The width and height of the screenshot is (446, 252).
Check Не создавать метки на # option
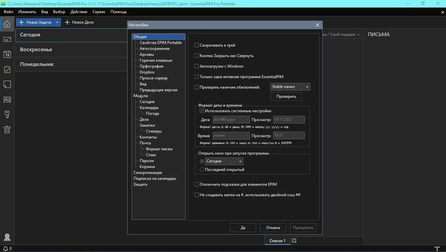click(197, 195)
